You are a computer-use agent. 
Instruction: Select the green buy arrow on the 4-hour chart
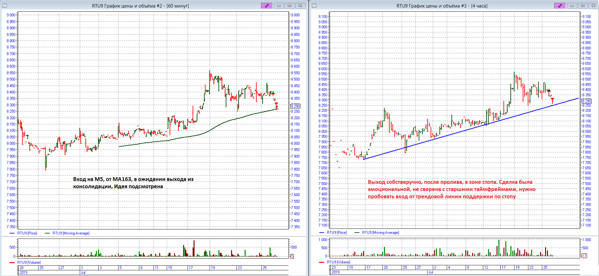pyautogui.click(x=549, y=91)
